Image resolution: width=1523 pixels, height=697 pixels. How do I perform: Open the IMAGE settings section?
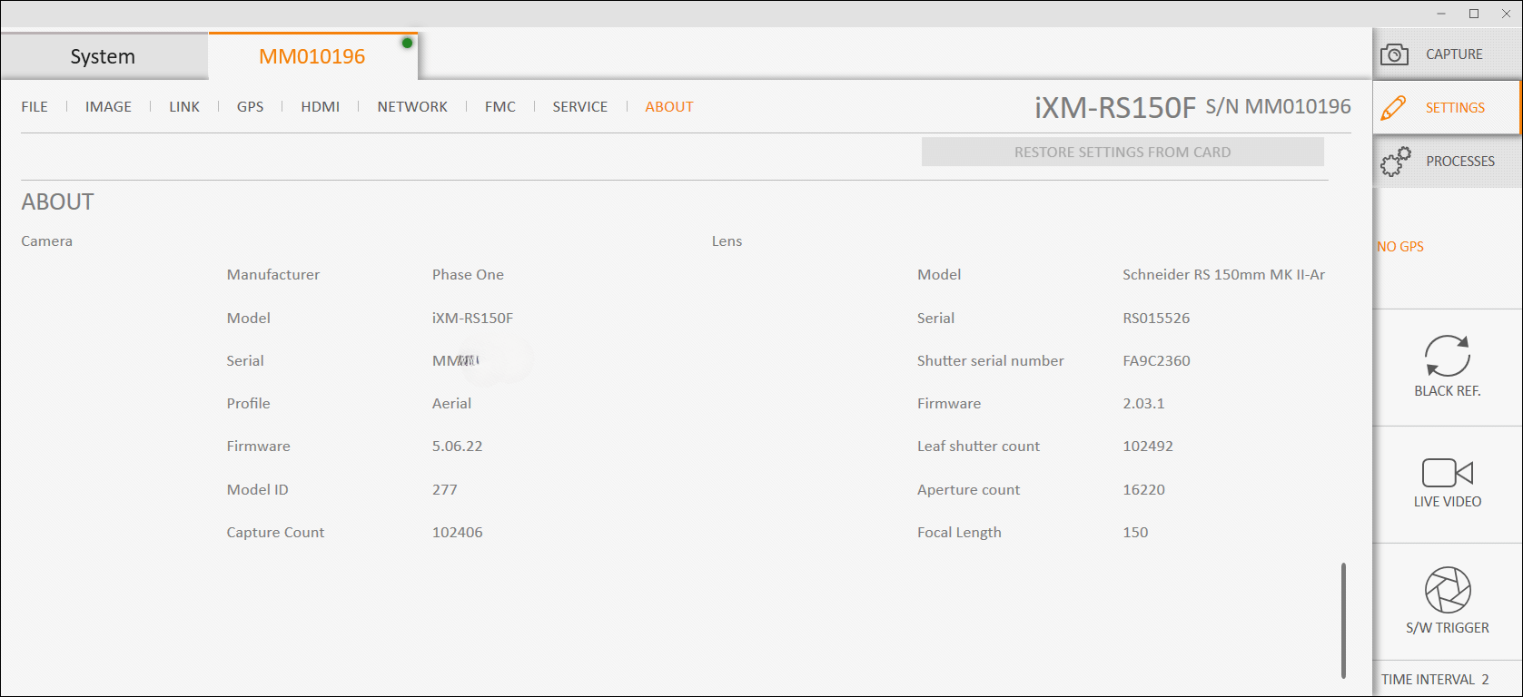pyautogui.click(x=108, y=106)
